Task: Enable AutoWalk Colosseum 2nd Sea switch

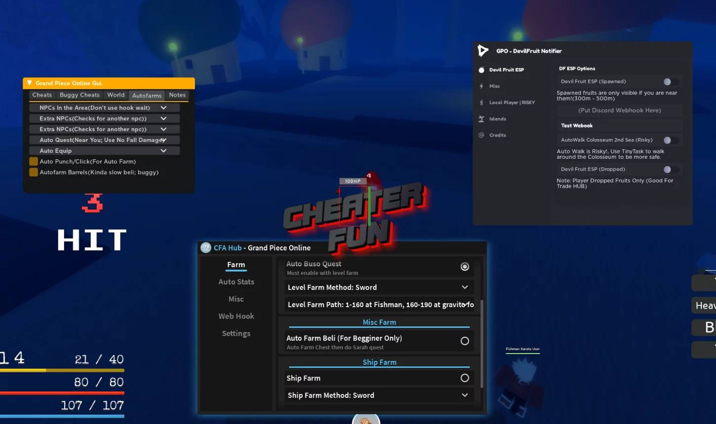Action: tap(670, 140)
